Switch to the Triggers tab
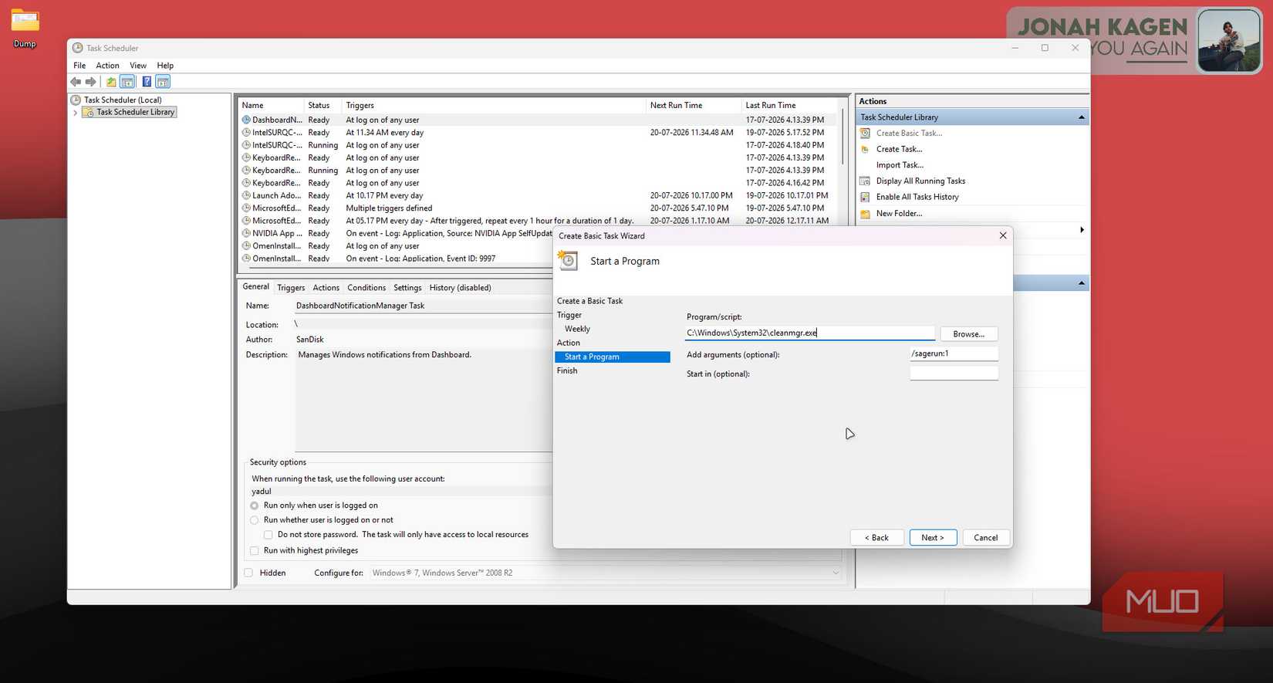The width and height of the screenshot is (1273, 683). coord(291,288)
